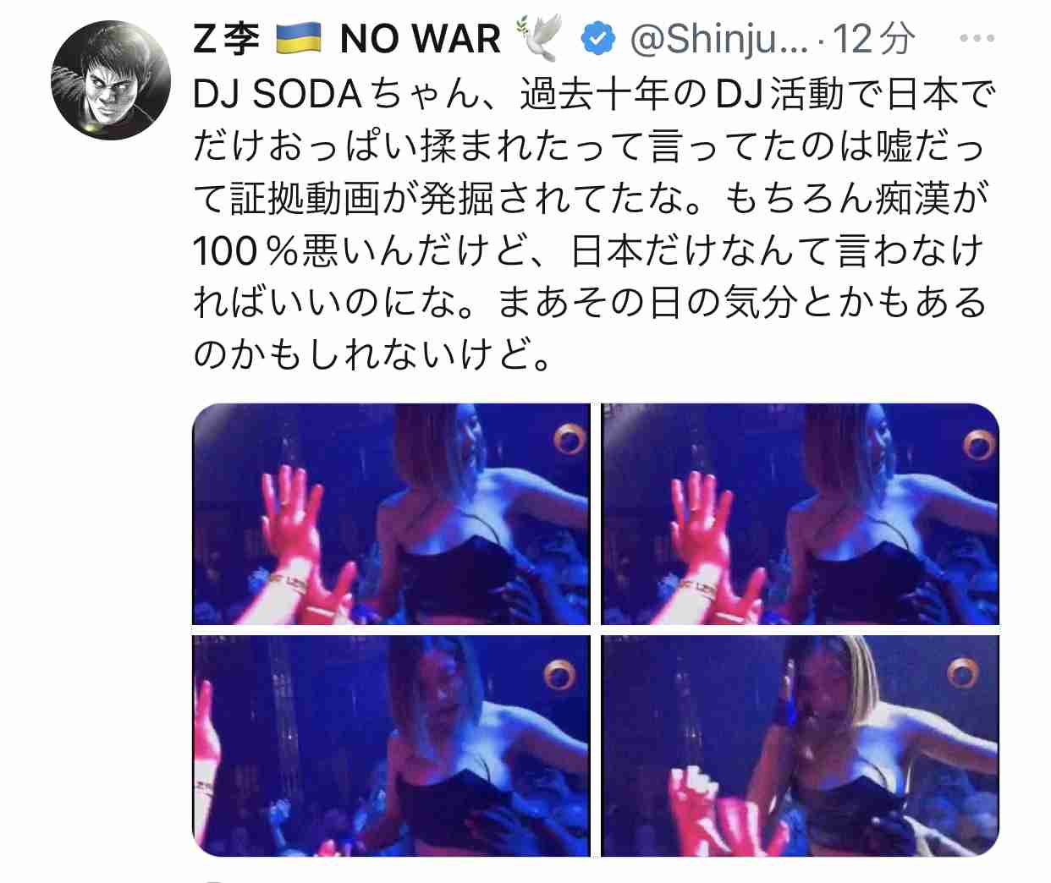The height and width of the screenshot is (883, 1051).
Task: Open the author's round profile avatar
Action: coord(111,80)
